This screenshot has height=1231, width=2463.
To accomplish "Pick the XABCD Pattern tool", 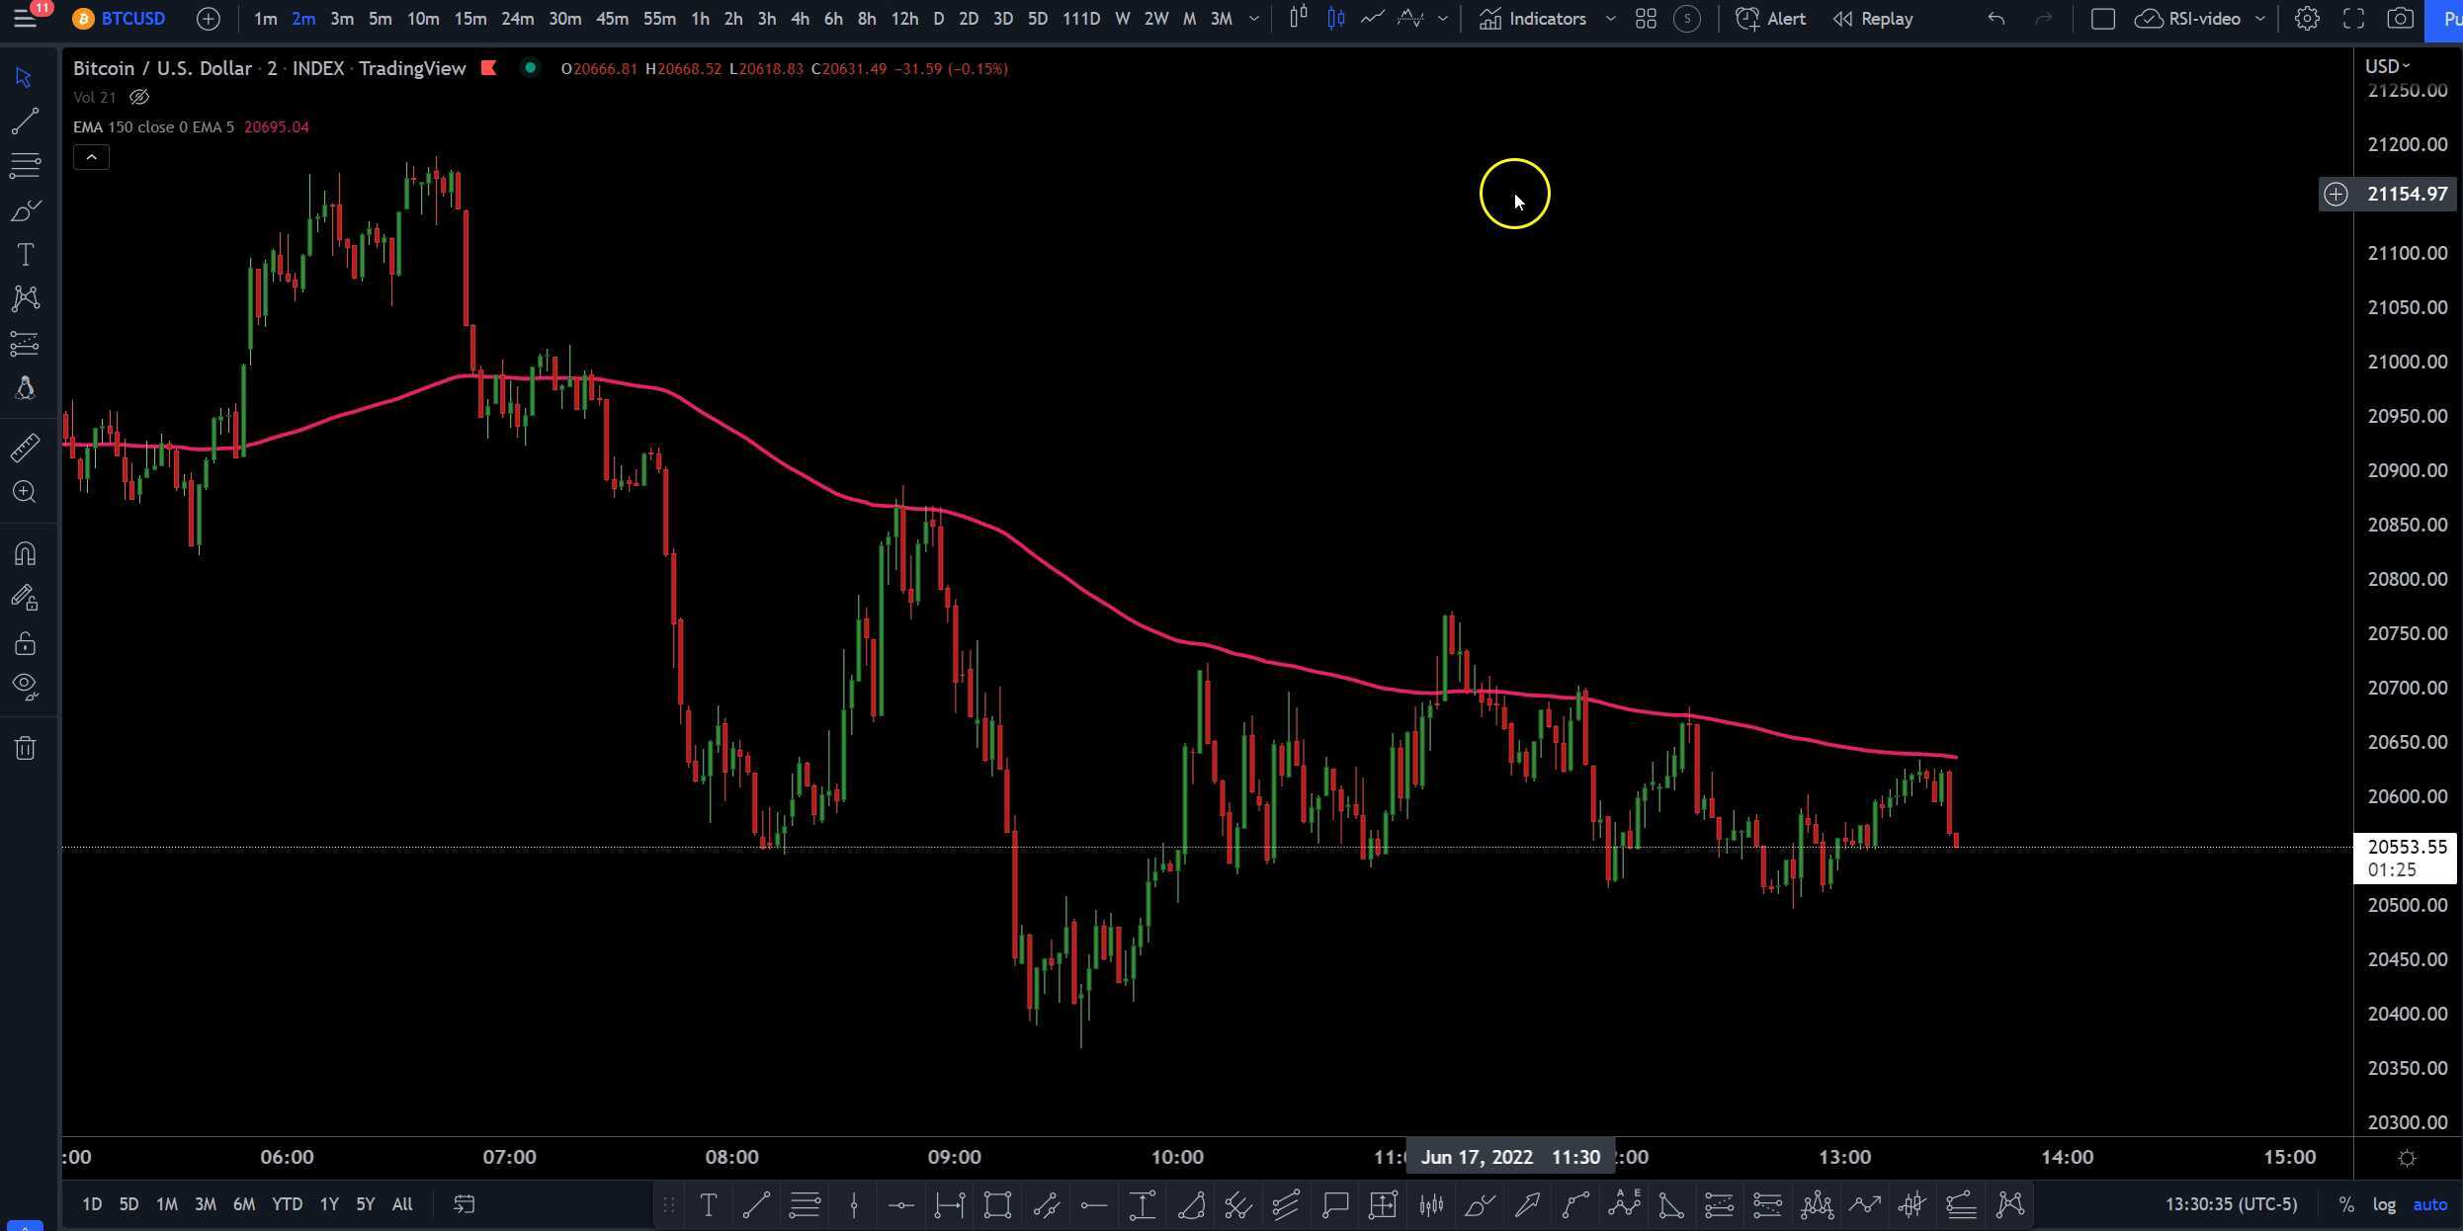I will coord(25,298).
